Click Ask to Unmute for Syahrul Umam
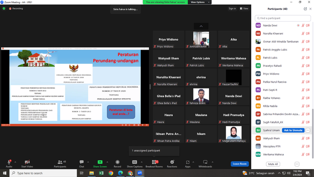The width and height of the screenshot is (314, 177). coord(293,130)
